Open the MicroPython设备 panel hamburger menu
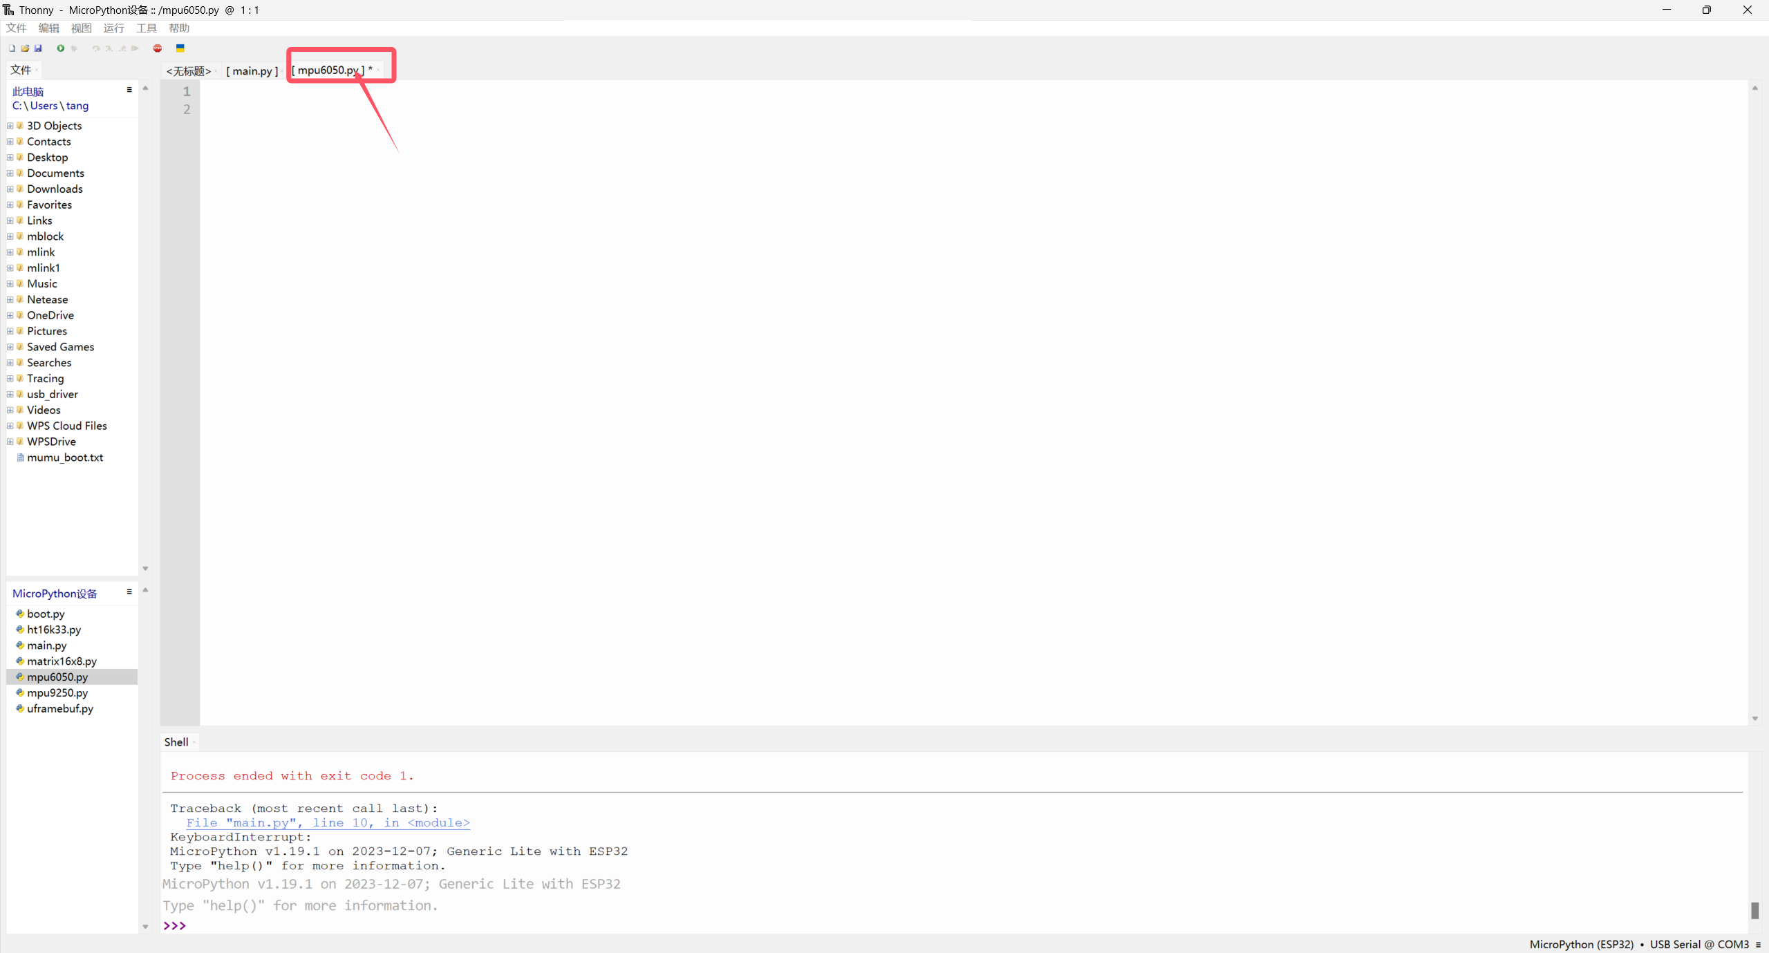The image size is (1769, 953). point(129,592)
